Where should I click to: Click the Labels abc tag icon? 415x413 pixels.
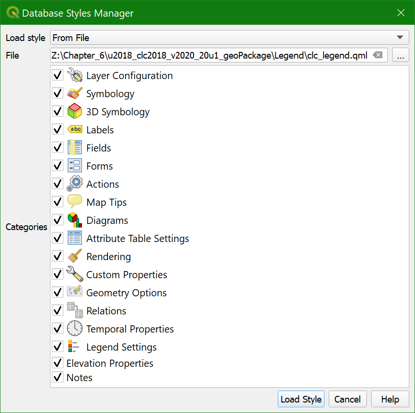[75, 130]
